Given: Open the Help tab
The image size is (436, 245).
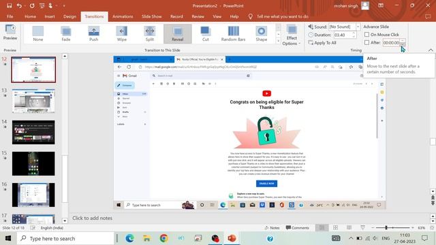Looking at the screenshot, I should click(234, 16).
